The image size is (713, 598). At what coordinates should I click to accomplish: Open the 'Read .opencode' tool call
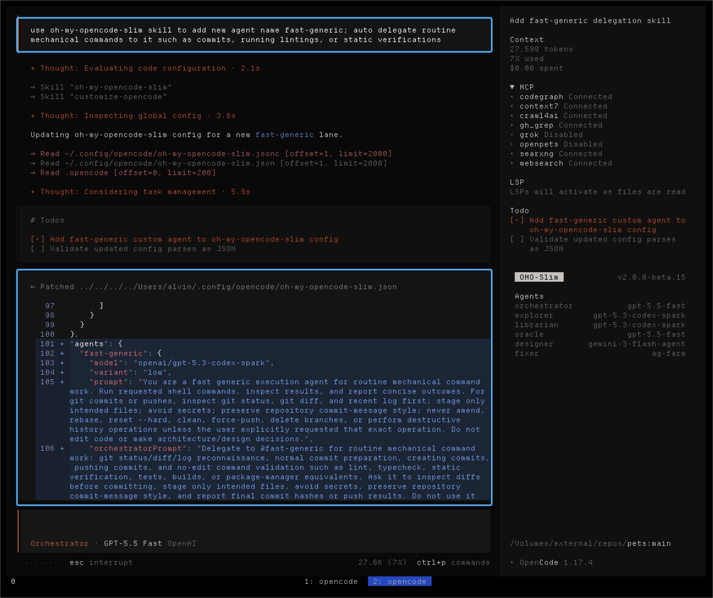point(123,173)
